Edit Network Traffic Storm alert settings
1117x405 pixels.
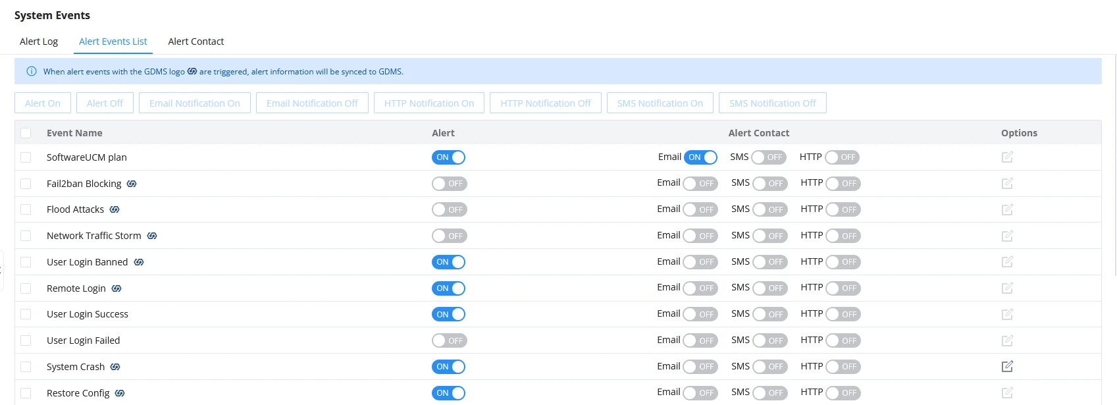[x=1007, y=236]
